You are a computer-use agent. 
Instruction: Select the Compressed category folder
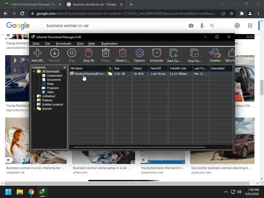[x=54, y=76]
